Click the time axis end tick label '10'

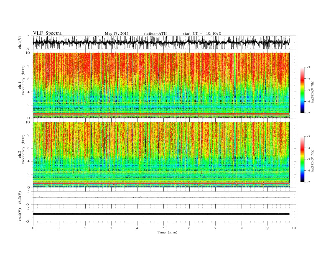tap(294, 228)
